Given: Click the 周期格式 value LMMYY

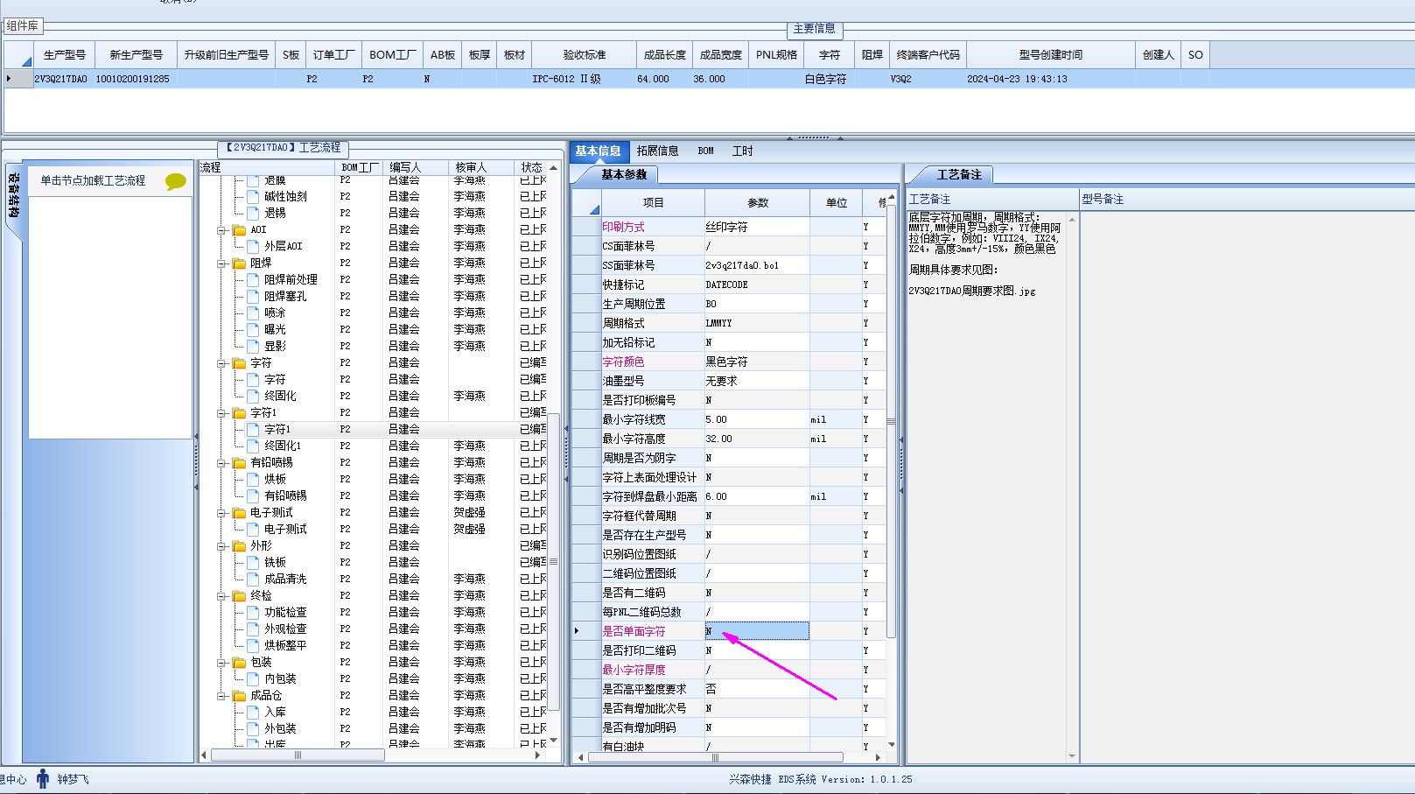Looking at the screenshot, I should point(757,323).
